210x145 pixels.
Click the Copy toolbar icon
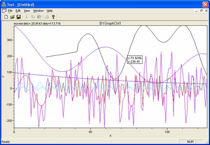[x=33, y=17]
